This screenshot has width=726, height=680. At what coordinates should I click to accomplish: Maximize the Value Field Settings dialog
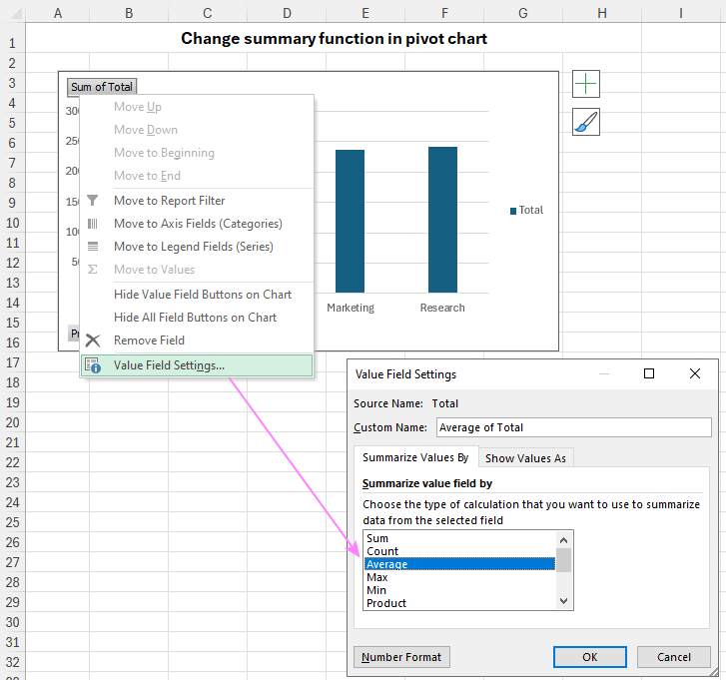pyautogui.click(x=649, y=373)
